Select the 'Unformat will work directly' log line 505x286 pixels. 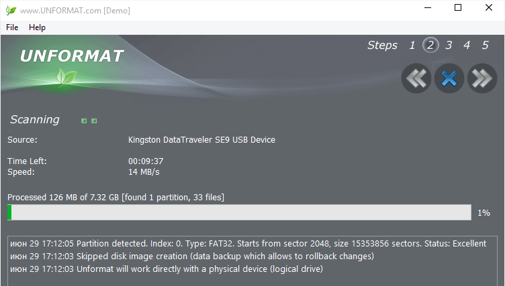166,269
